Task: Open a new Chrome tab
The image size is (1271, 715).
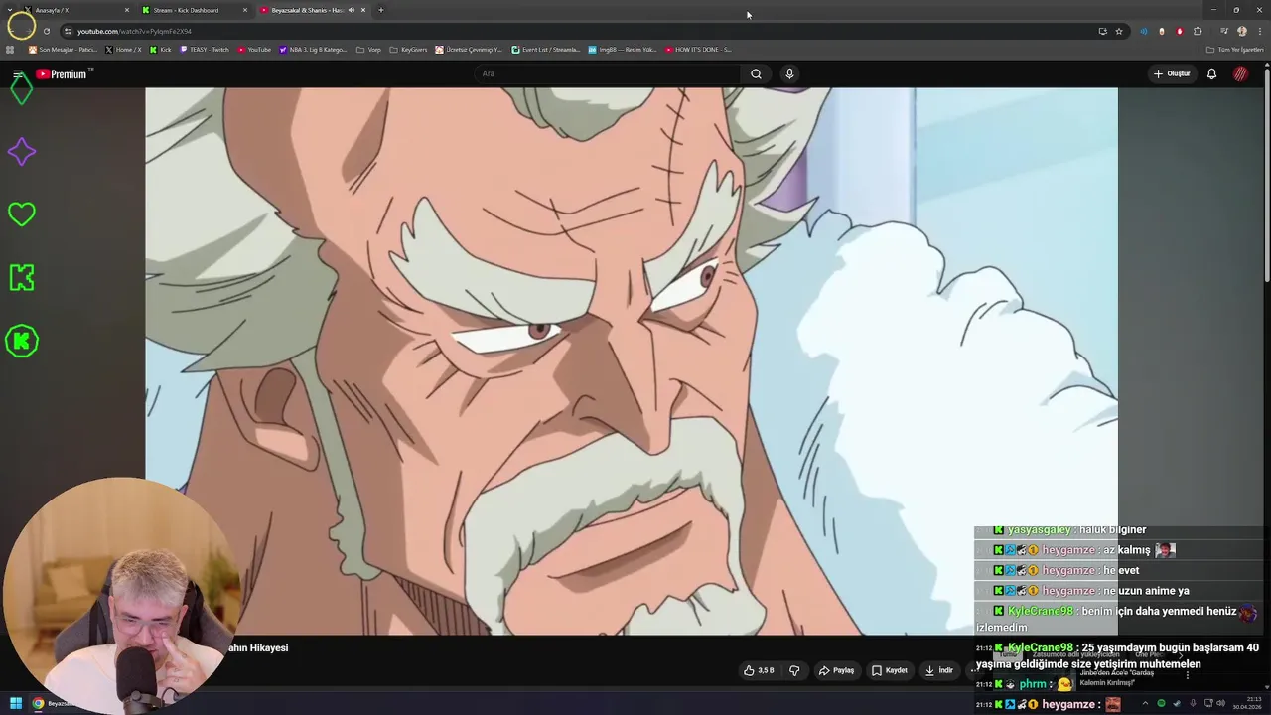Action: [380, 10]
